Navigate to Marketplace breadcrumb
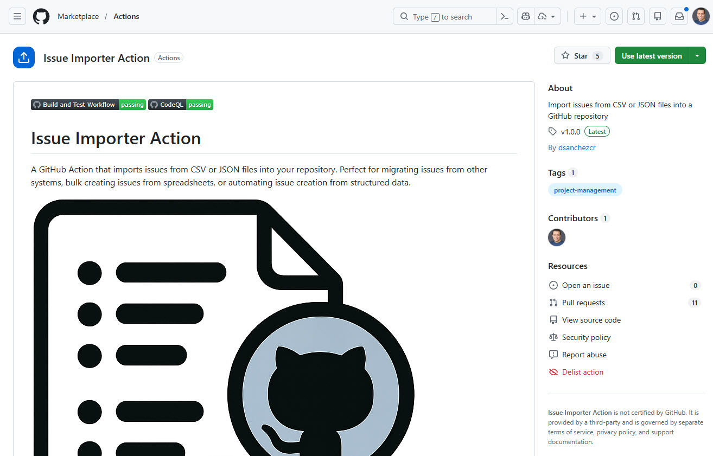The width and height of the screenshot is (713, 456). pos(78,16)
